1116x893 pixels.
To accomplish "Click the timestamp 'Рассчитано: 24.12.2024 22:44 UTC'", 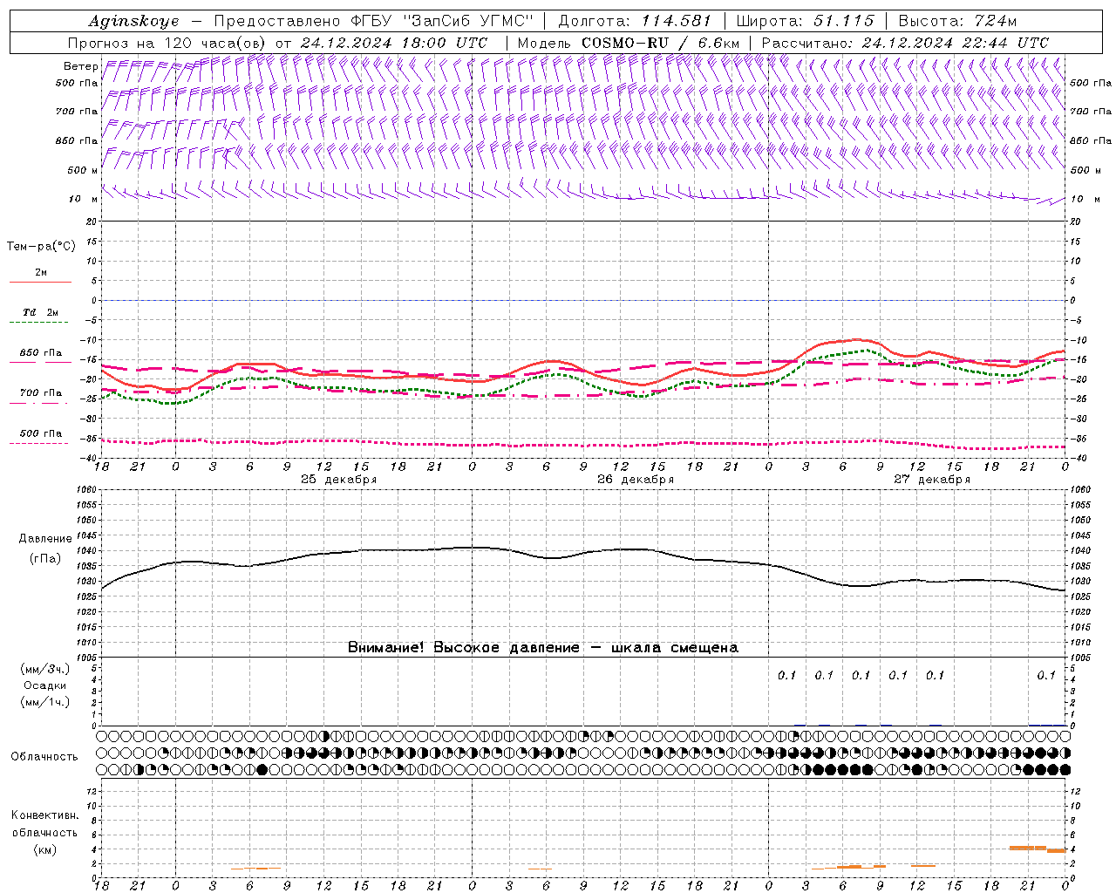I will pos(905,43).
